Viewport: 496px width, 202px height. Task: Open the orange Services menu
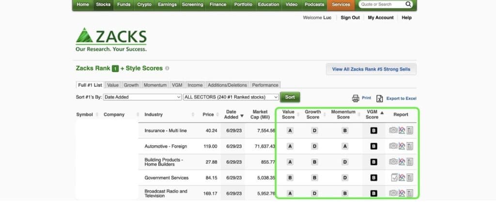tap(341, 5)
